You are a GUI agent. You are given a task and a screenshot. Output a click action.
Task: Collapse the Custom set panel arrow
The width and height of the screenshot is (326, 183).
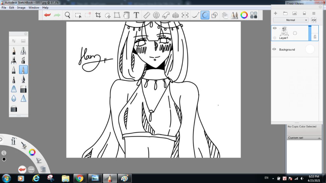(x=319, y=138)
